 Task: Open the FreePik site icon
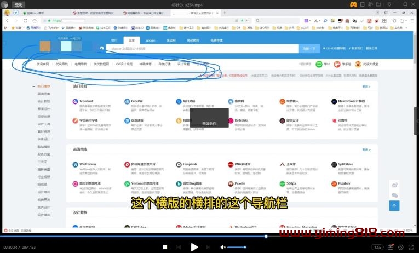(x=127, y=101)
